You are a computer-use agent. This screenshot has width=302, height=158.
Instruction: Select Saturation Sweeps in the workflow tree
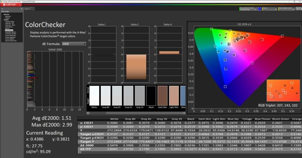(11, 32)
